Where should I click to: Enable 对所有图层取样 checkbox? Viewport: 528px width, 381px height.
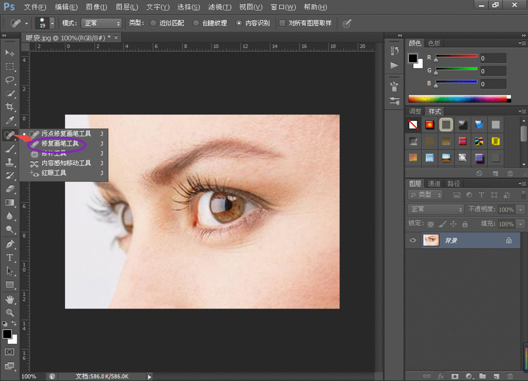282,23
